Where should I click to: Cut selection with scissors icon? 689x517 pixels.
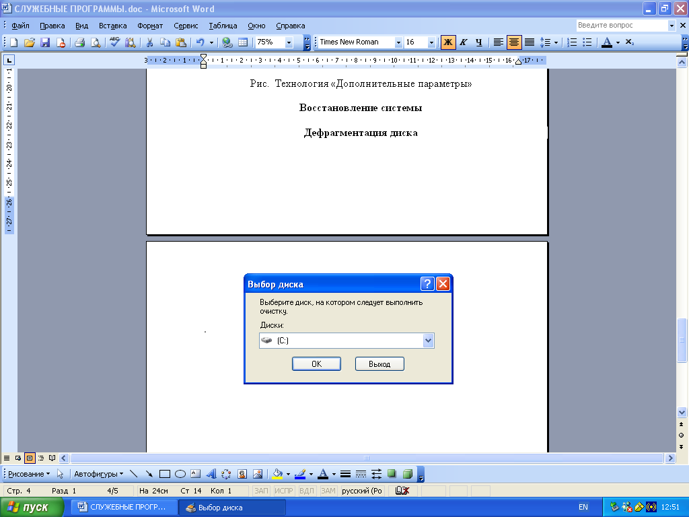click(x=149, y=42)
